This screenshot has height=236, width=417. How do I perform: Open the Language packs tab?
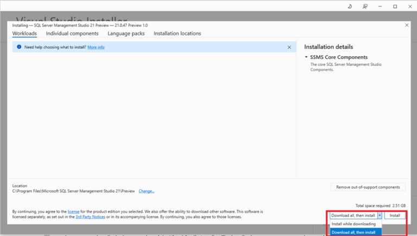(x=126, y=34)
